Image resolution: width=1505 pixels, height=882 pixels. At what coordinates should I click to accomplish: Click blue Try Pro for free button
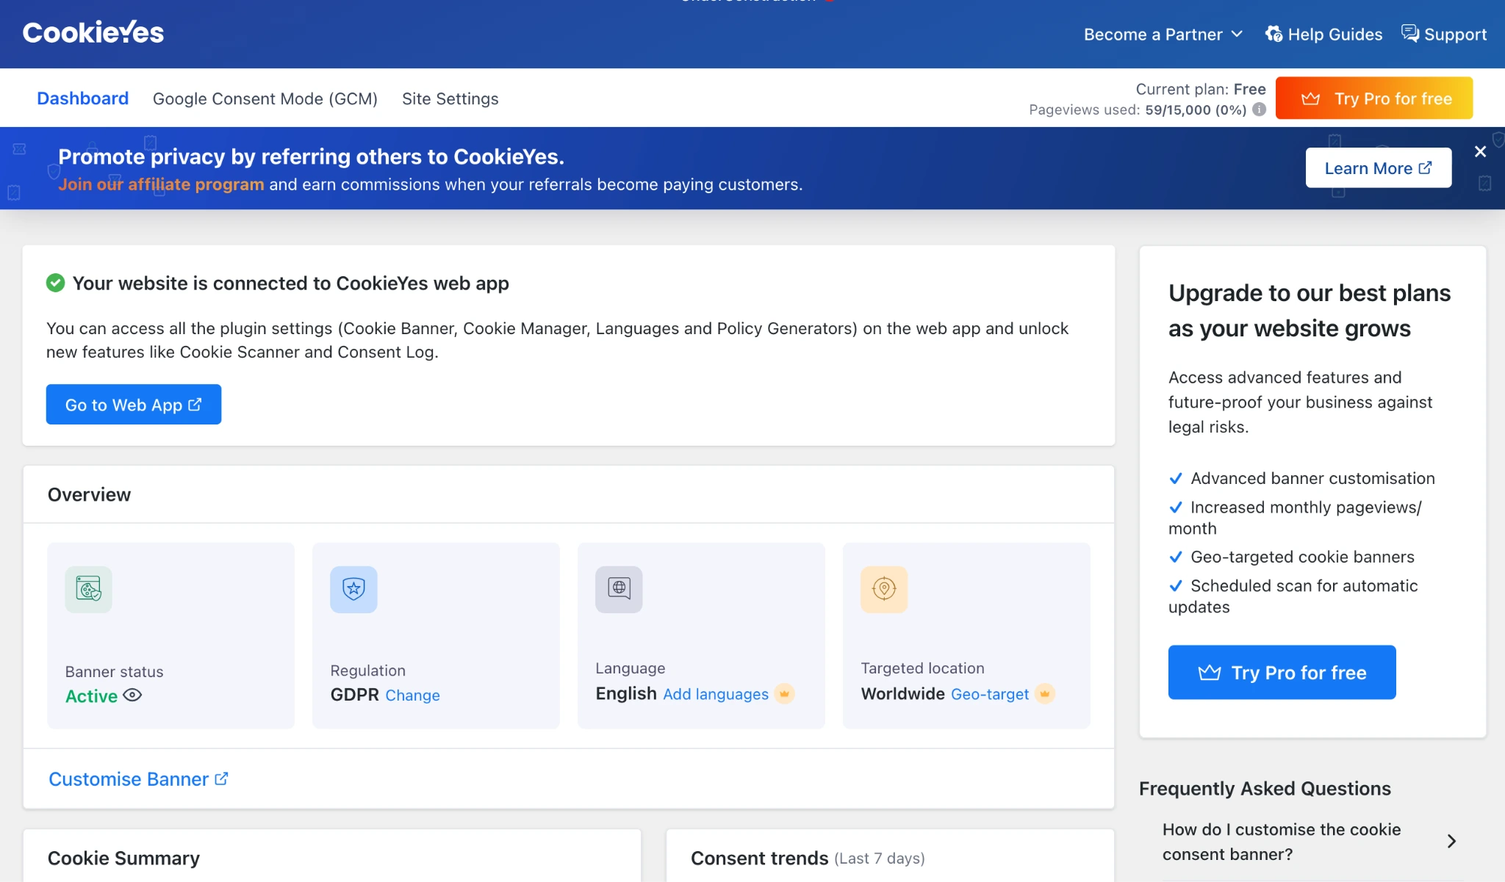point(1282,672)
